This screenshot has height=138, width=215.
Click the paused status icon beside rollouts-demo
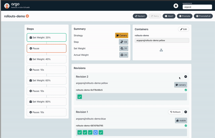27,16
